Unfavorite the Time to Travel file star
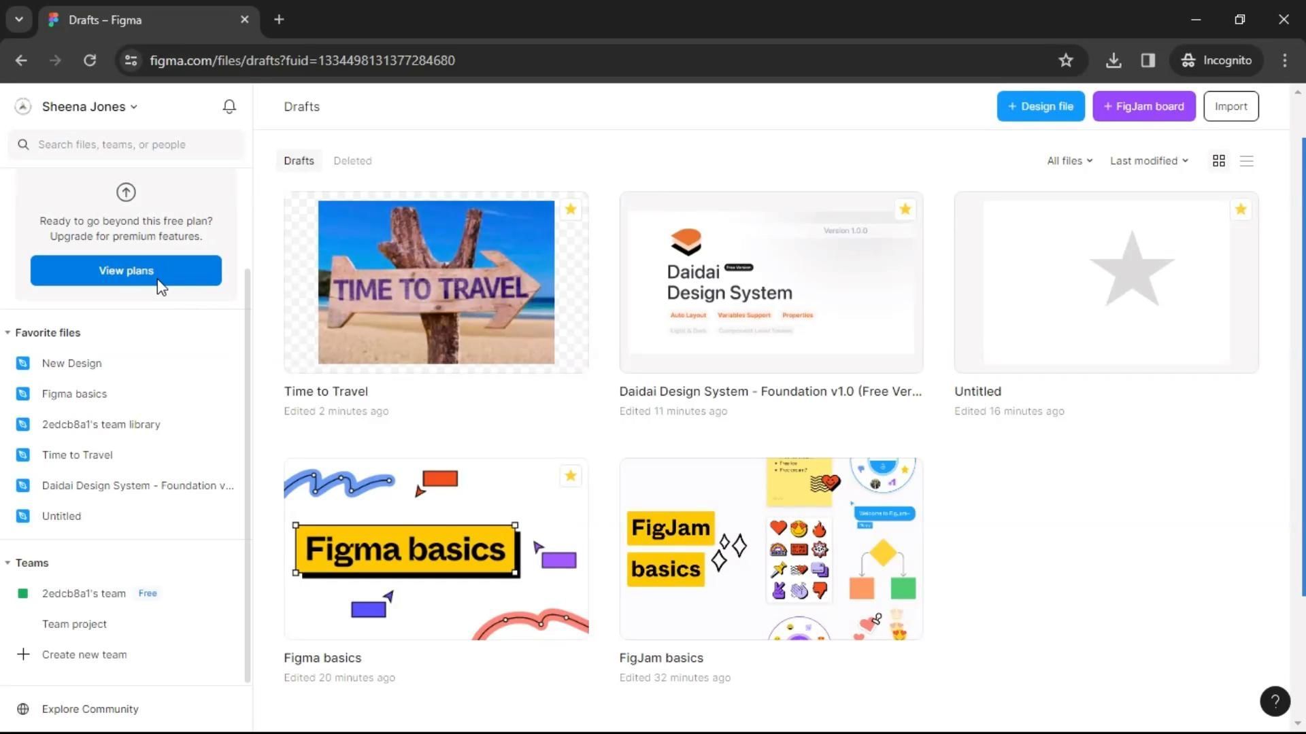 tap(570, 209)
